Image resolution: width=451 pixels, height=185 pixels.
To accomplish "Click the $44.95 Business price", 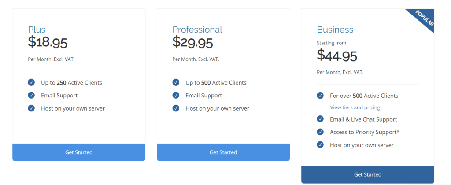I will pos(337,55).
